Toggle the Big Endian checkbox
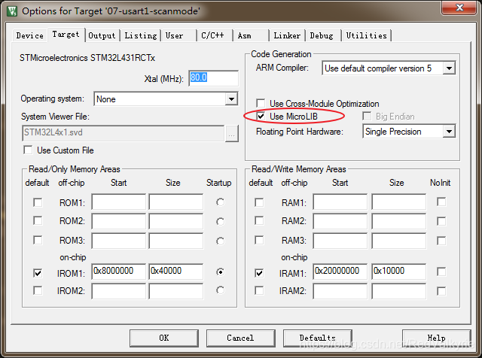Screen dimensions: 482x358 (367, 117)
